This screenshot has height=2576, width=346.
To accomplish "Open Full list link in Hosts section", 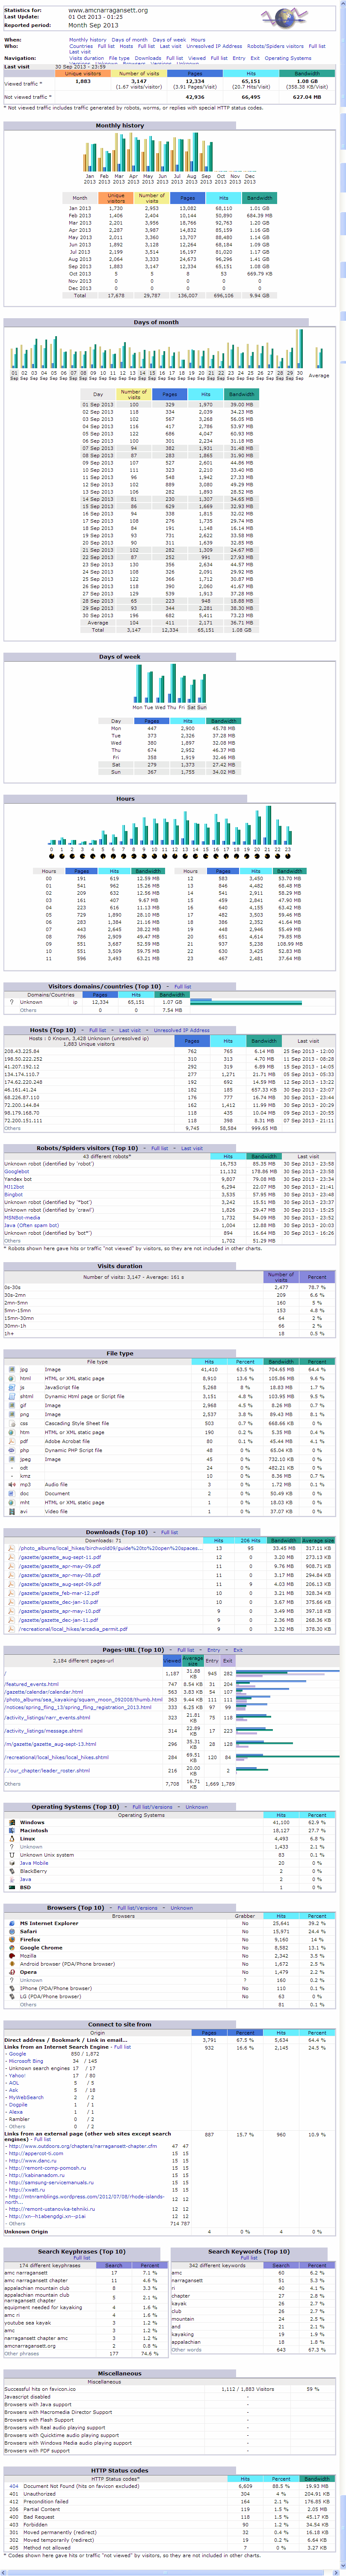I will 97,1029.
